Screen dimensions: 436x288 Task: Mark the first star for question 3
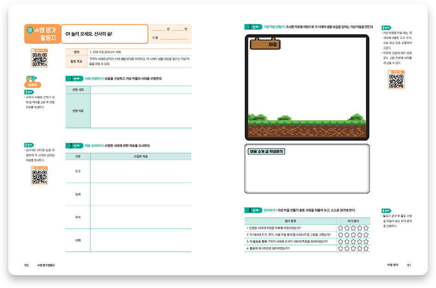coord(340,242)
